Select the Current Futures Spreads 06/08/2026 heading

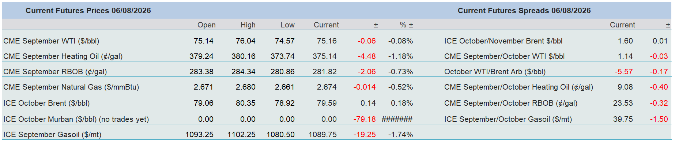pyautogui.click(x=524, y=11)
